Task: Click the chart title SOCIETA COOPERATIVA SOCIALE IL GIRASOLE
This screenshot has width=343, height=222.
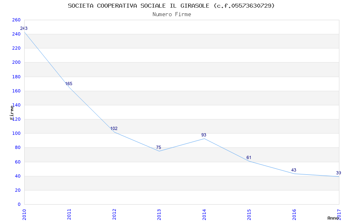Action: pos(171,6)
